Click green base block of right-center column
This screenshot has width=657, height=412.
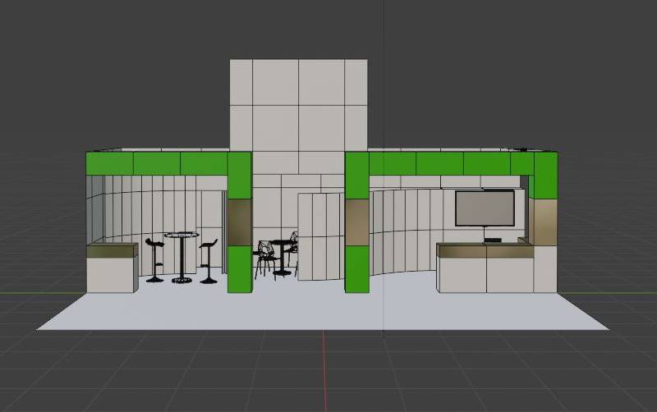[x=356, y=269]
